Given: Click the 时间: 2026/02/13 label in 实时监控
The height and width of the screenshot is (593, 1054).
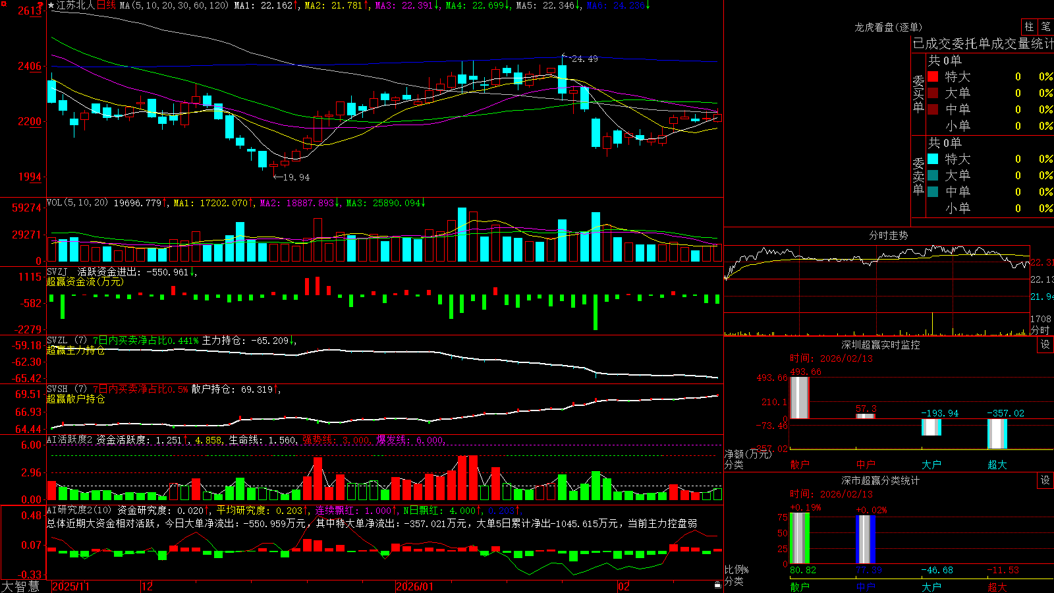Looking at the screenshot, I should coord(831,358).
